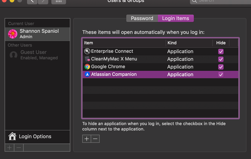Click the CleanMyMac X Menu icon
The width and height of the screenshot is (251, 159).
click(x=87, y=59)
